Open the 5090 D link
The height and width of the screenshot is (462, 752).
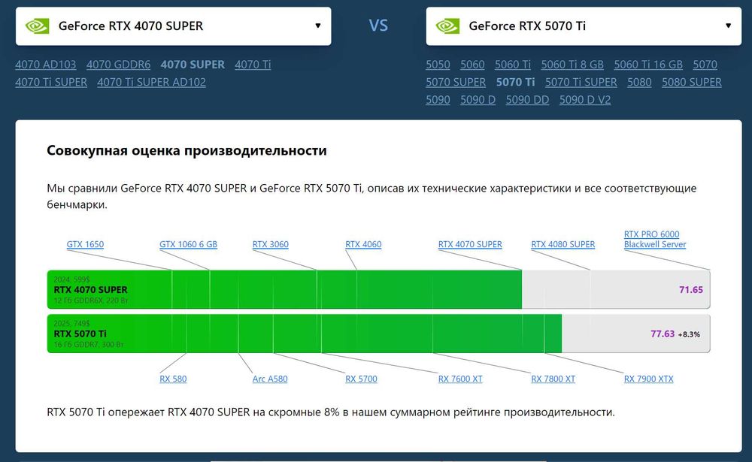478,100
